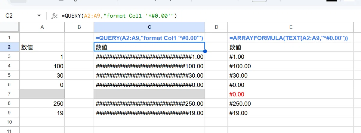The width and height of the screenshot is (361, 133).
Task: Click cell C2 labeled 数値
Action: point(150,47)
